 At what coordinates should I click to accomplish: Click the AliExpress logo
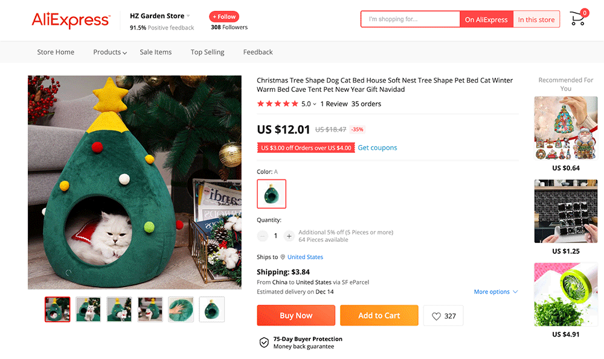pyautogui.click(x=71, y=21)
